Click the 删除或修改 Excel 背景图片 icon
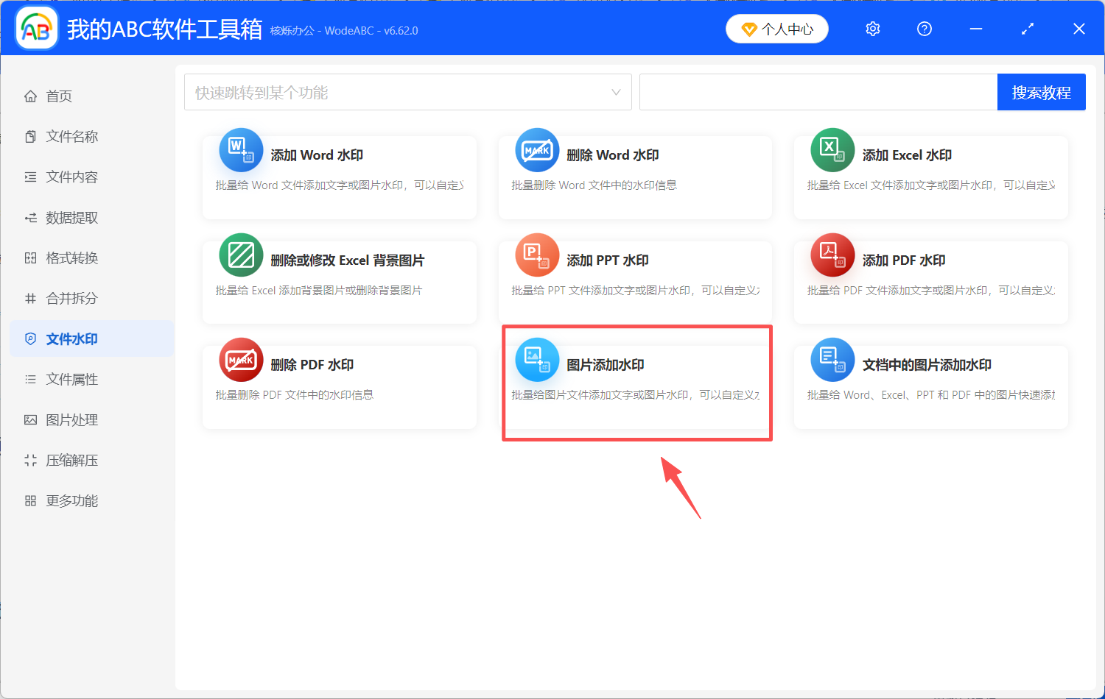The width and height of the screenshot is (1105, 699). pos(241,255)
